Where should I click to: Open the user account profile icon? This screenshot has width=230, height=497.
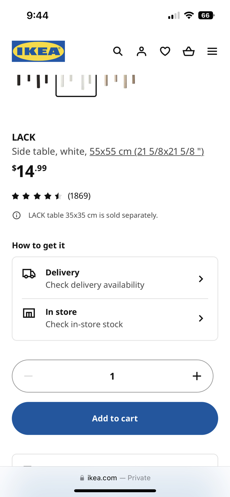(x=141, y=51)
